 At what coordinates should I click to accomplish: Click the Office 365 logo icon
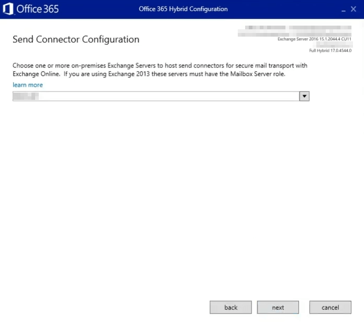tap(8, 9)
